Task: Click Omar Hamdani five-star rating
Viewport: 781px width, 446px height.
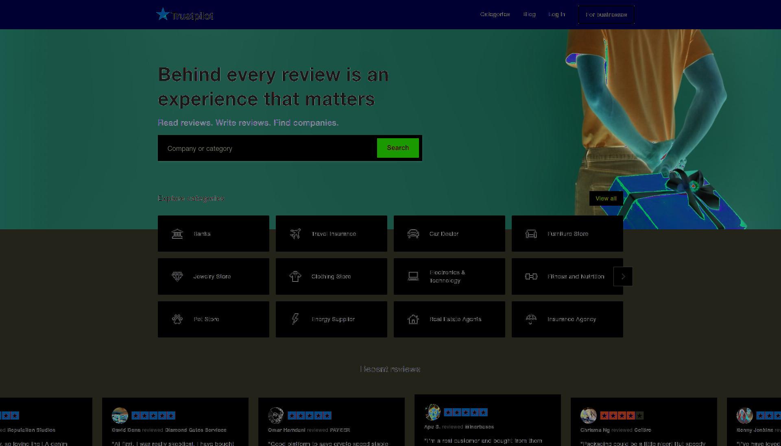Action: click(310, 416)
